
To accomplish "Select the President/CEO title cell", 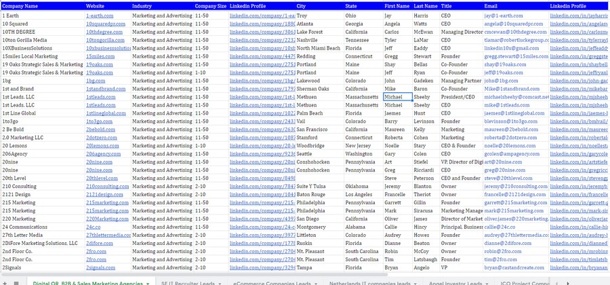I will (462, 97).
